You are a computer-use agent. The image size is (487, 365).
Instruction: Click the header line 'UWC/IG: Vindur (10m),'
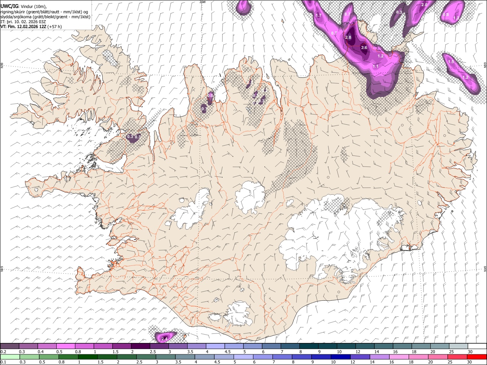coord(23,6)
